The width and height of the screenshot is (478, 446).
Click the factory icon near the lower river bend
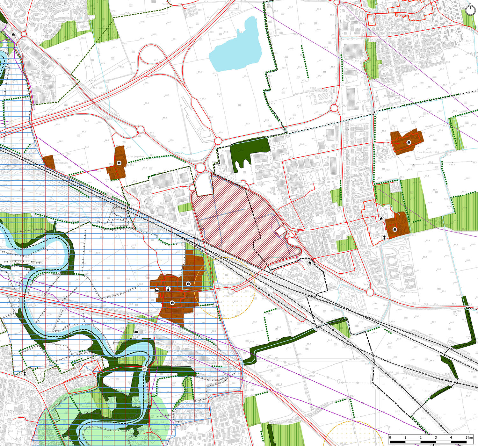coord(136,332)
